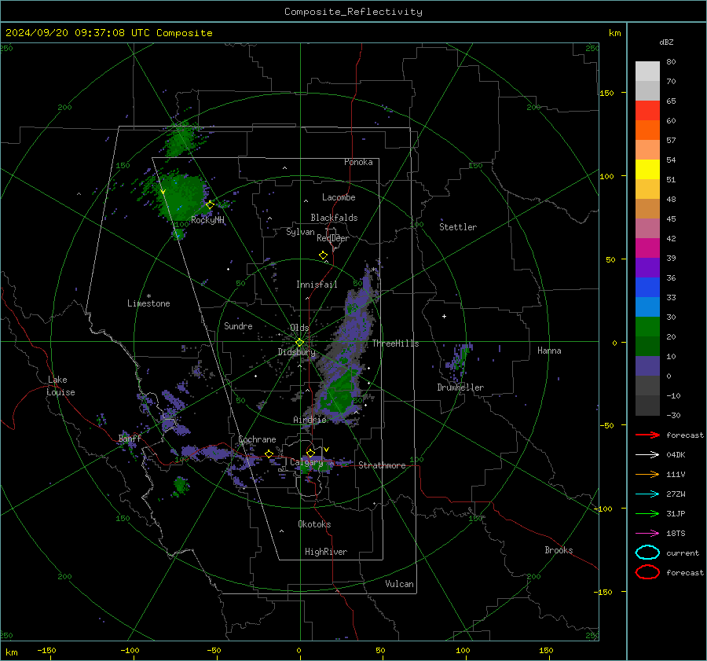This screenshot has height=661, width=707.
Task: Click the red 60-65 dBZ color swatch
Action: tap(647, 111)
